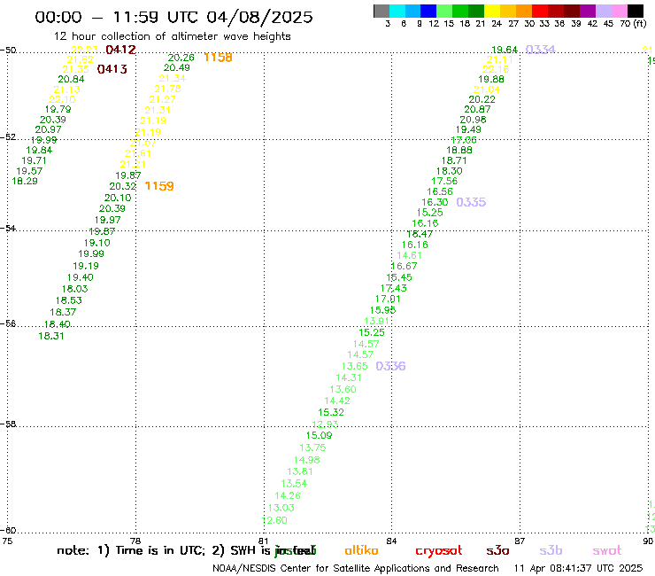Click the cyan swatch in the wave height legend
The image size is (655, 576).
point(397,11)
